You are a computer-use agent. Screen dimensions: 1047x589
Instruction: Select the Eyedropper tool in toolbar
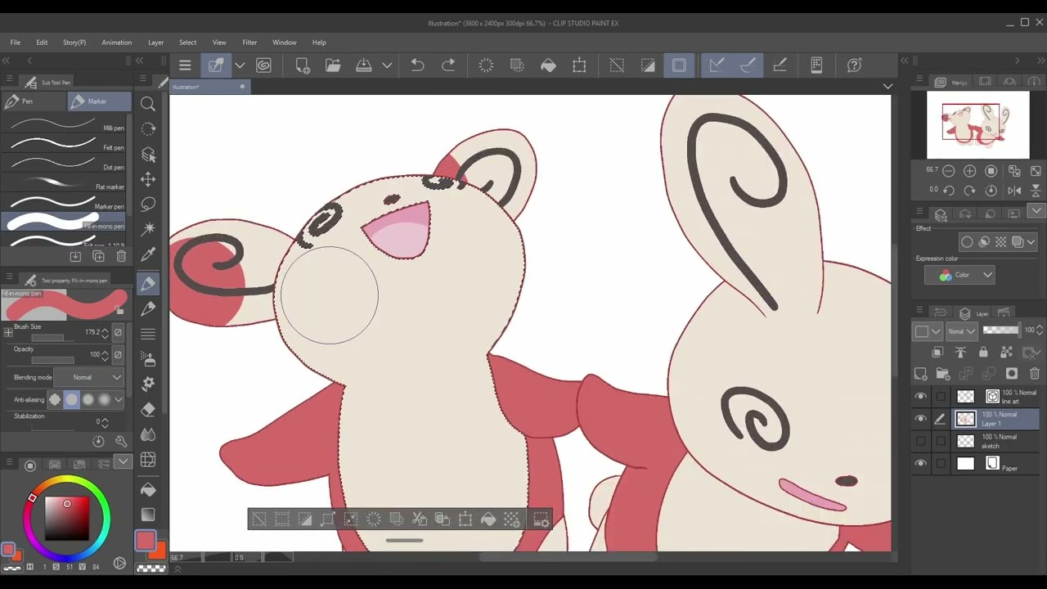[148, 255]
